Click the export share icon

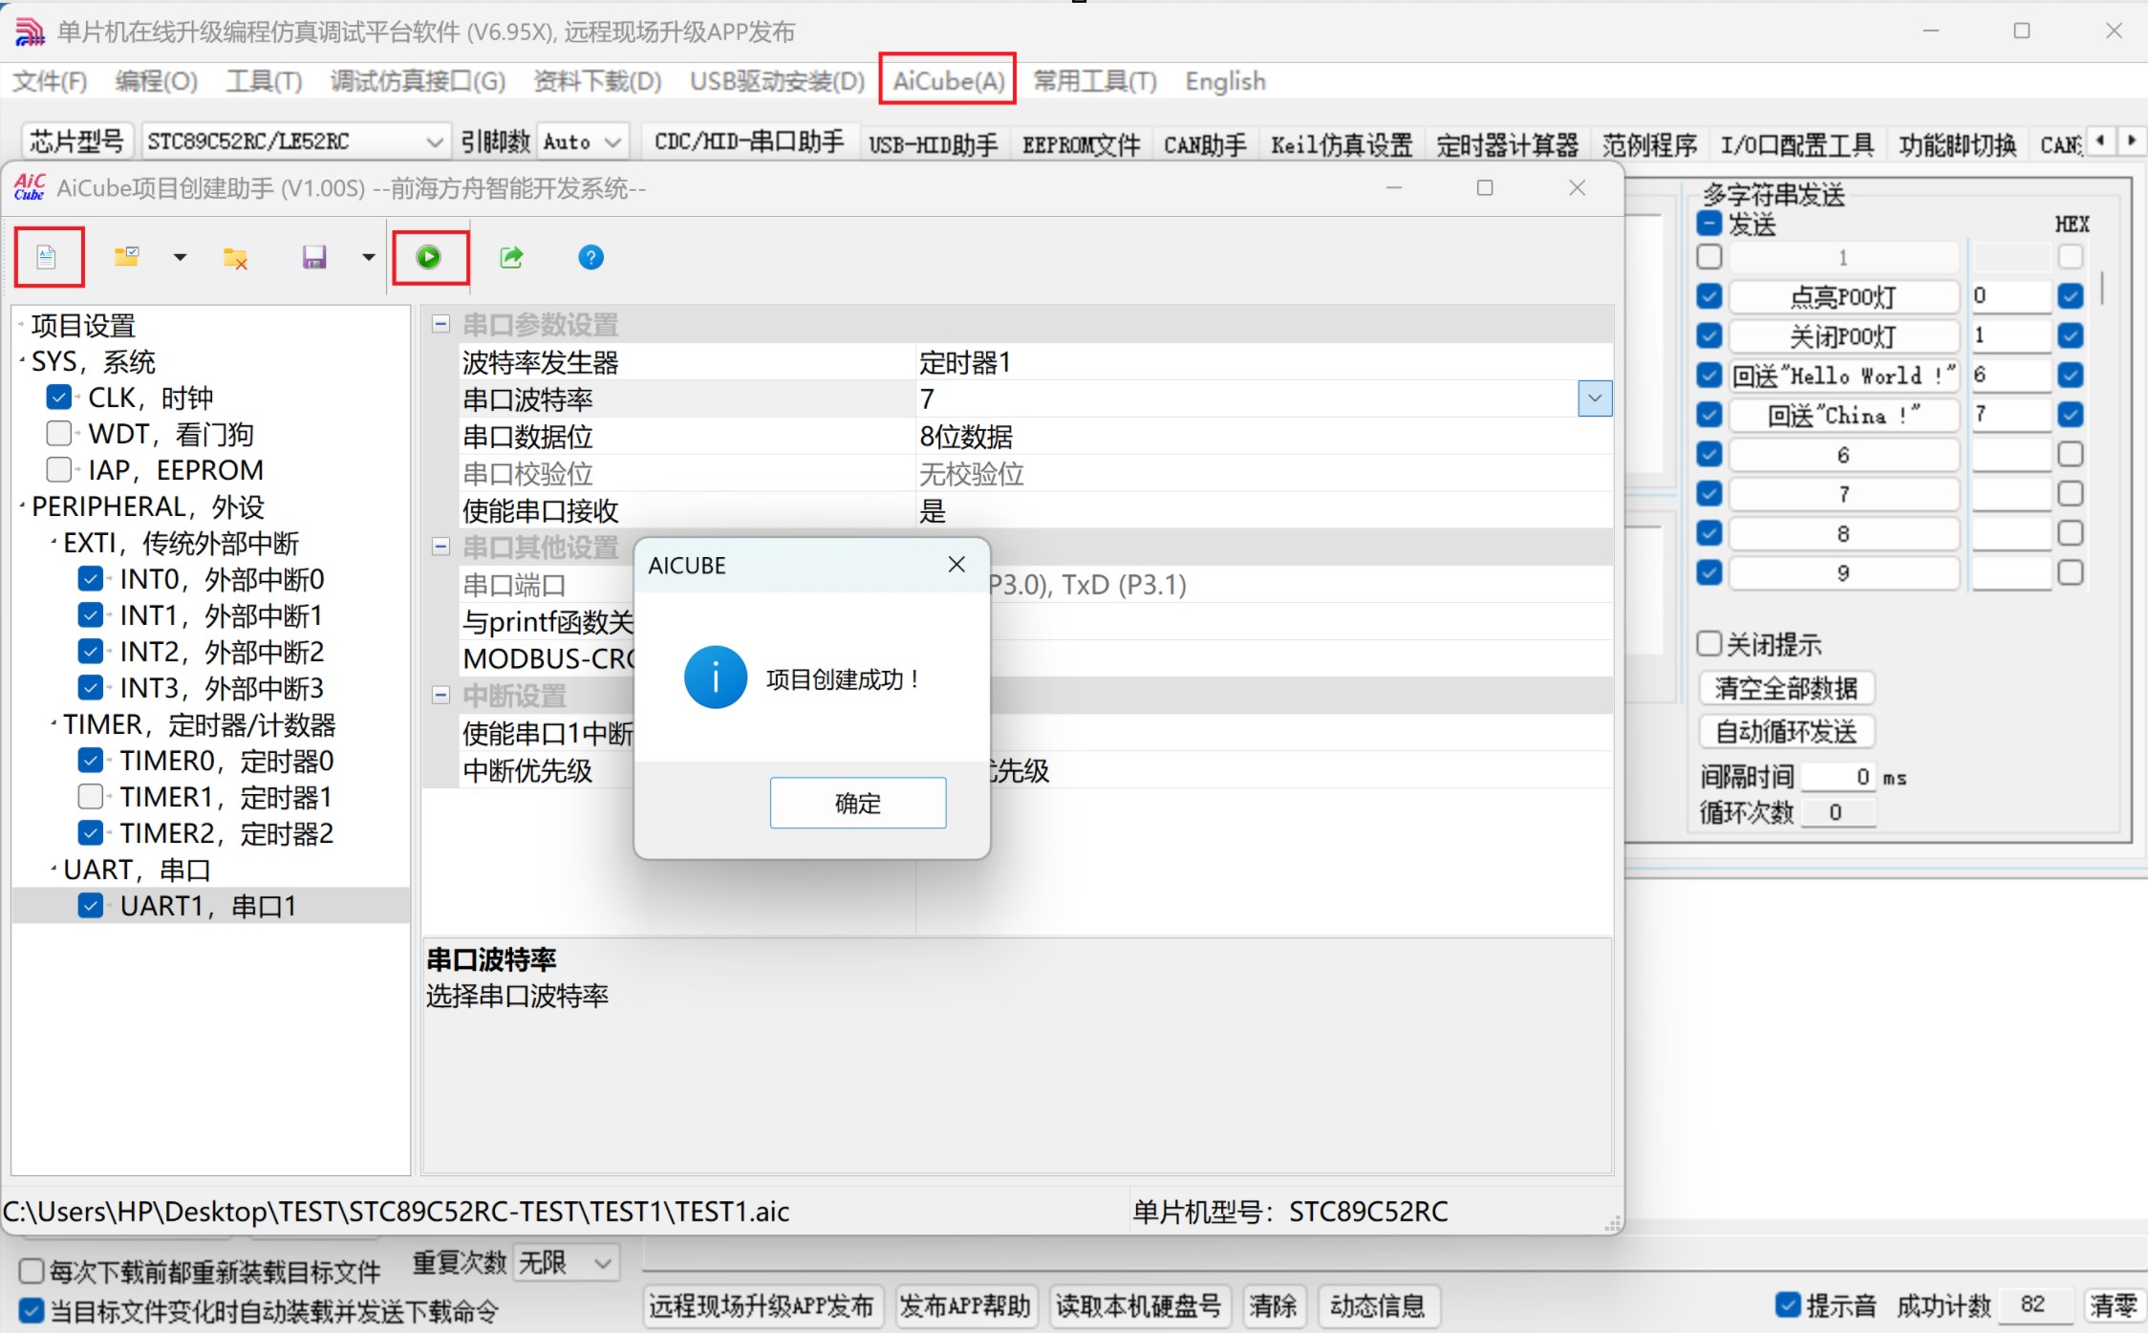511,257
